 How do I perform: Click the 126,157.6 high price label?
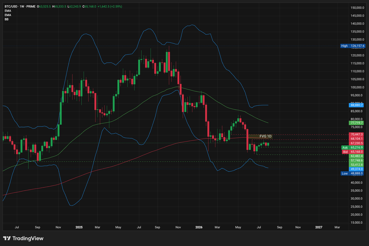pyautogui.click(x=357, y=46)
